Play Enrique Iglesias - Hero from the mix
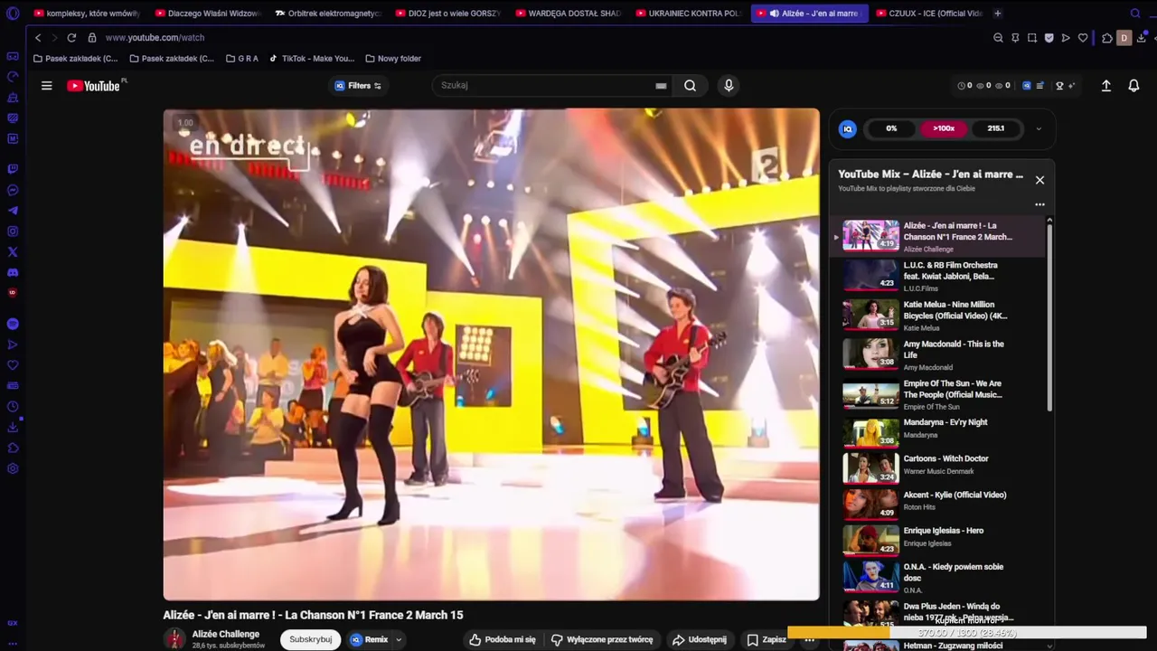The height and width of the screenshot is (651, 1157). 943,536
